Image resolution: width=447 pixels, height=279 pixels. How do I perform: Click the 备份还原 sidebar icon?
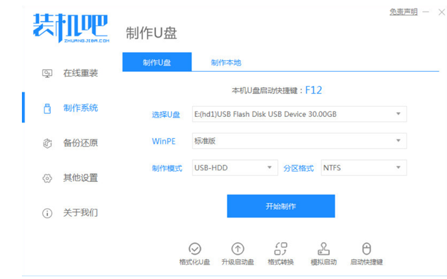click(x=47, y=143)
